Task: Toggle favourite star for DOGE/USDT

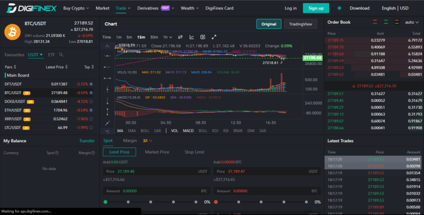Action: point(91,101)
